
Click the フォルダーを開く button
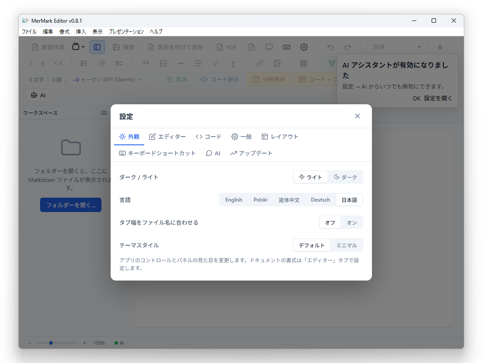tap(71, 205)
